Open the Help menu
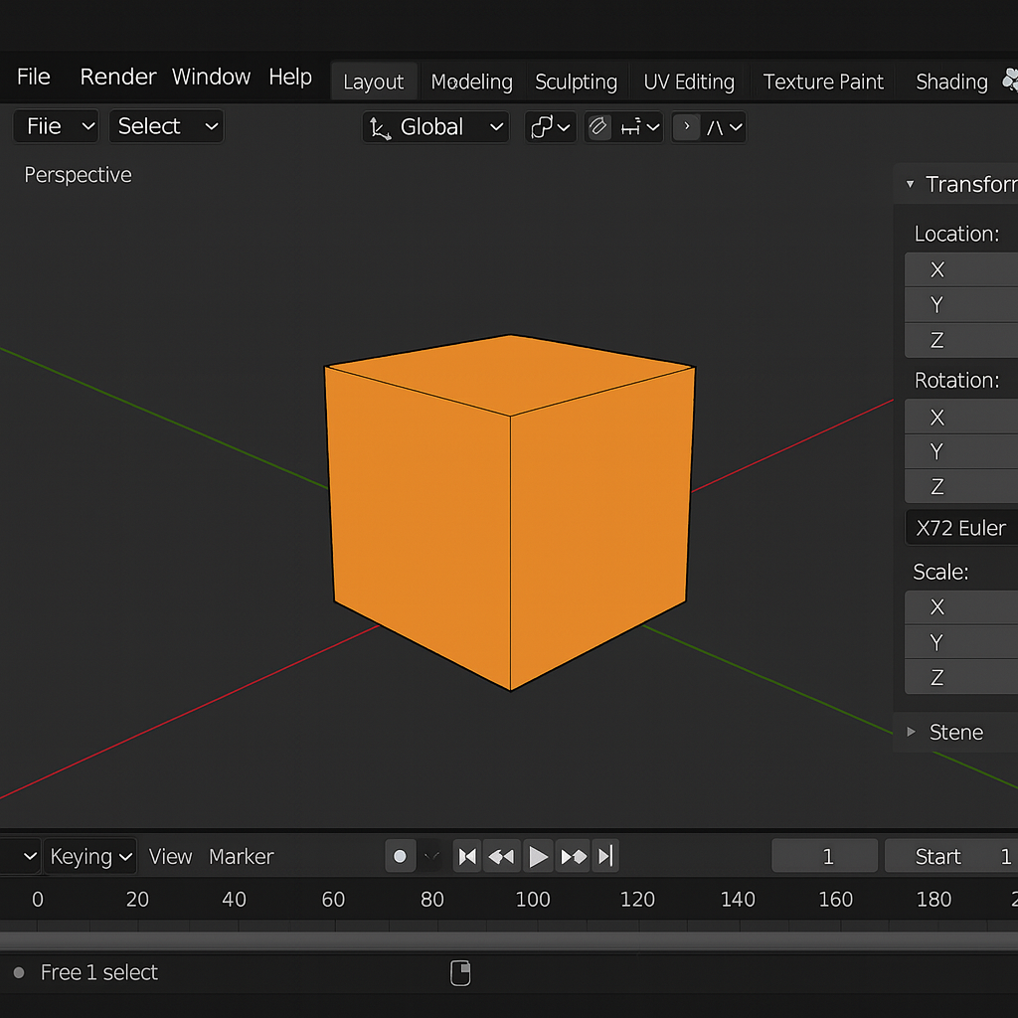 point(290,77)
